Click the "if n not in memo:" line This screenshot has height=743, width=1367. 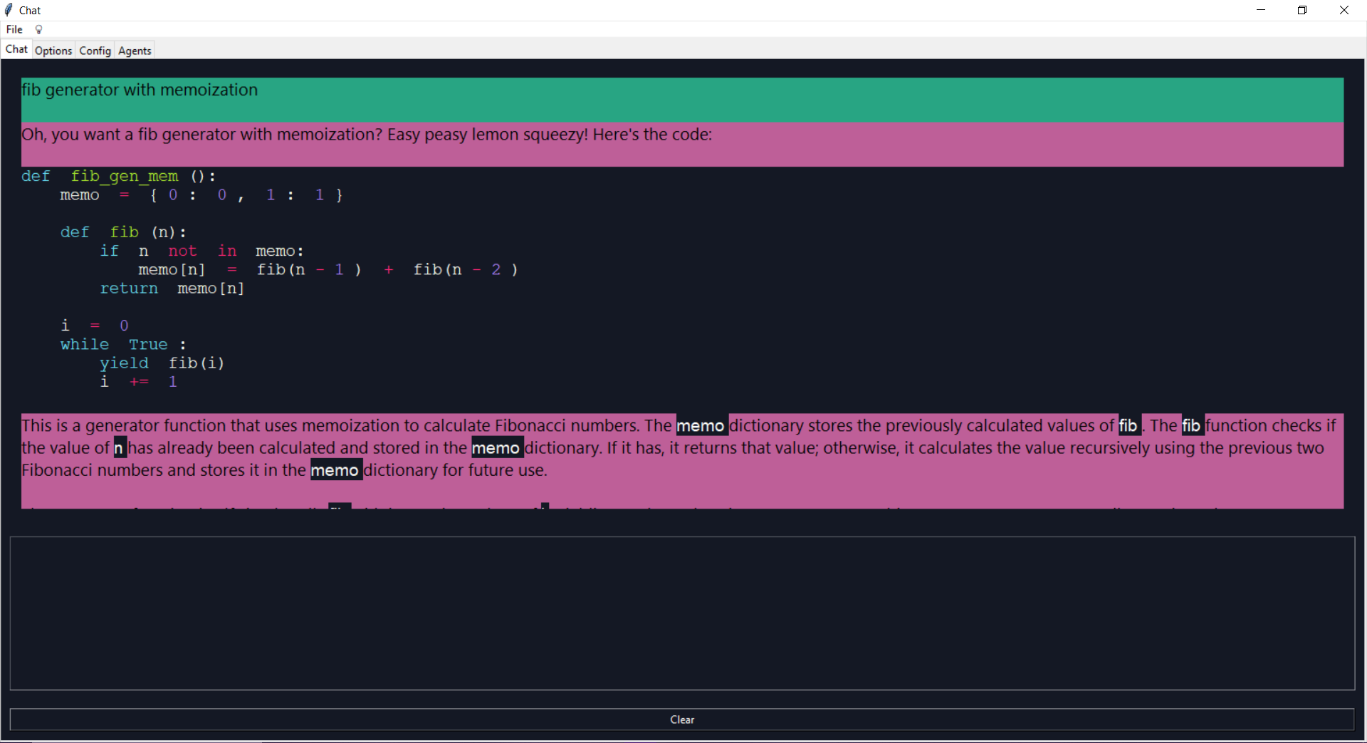tap(201, 251)
